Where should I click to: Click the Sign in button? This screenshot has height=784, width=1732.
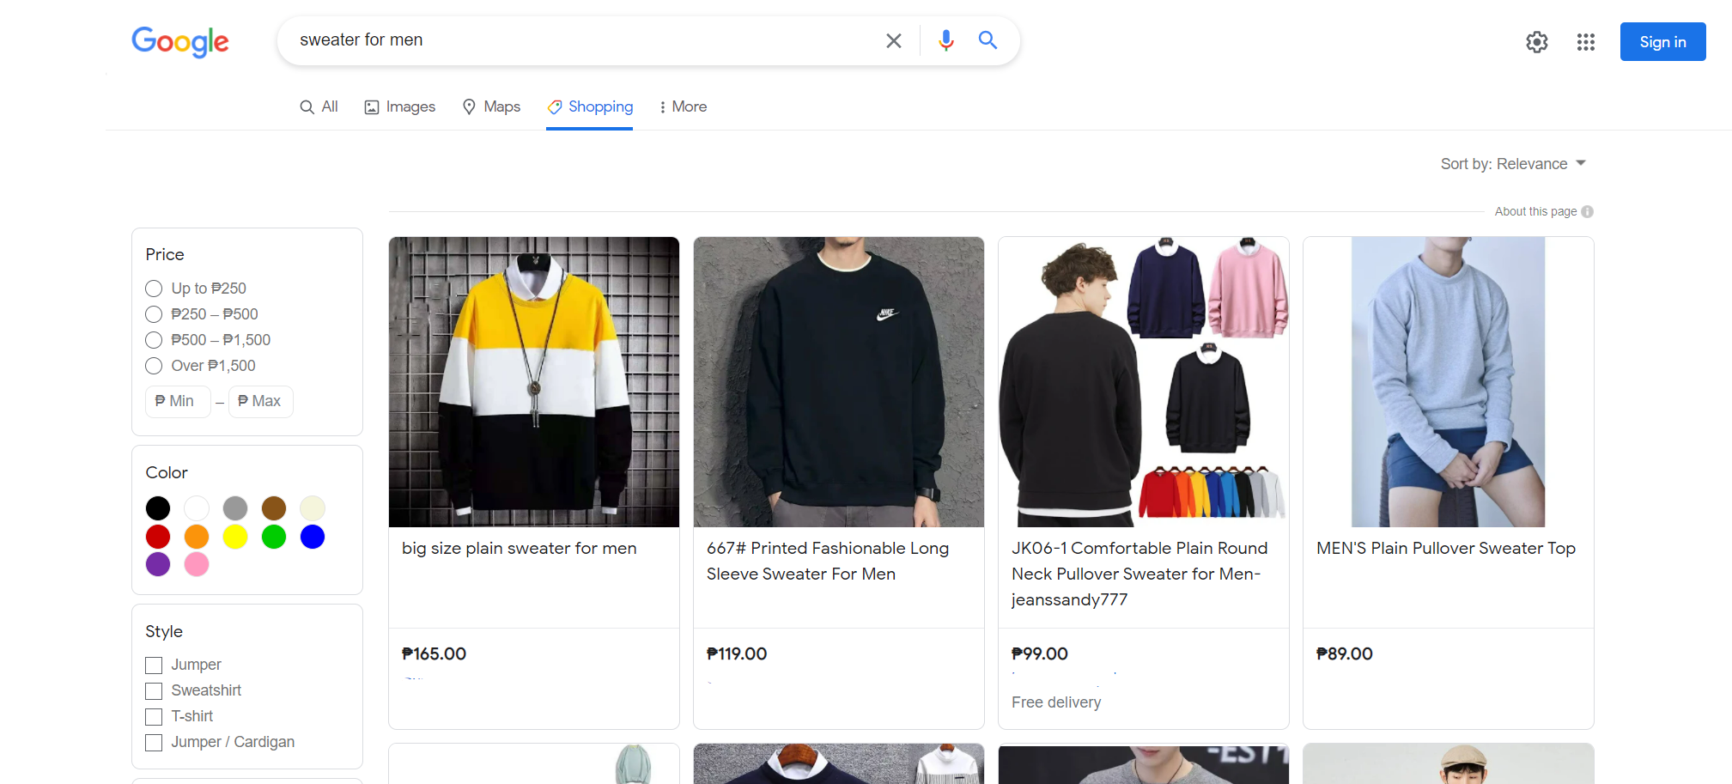pos(1662,41)
